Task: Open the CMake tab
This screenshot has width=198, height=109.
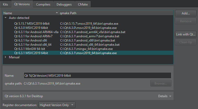Action: coord(83,4)
